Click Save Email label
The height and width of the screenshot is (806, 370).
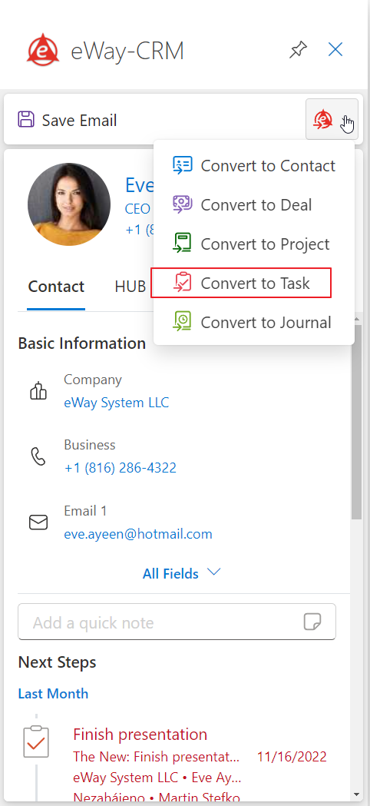[x=80, y=121]
